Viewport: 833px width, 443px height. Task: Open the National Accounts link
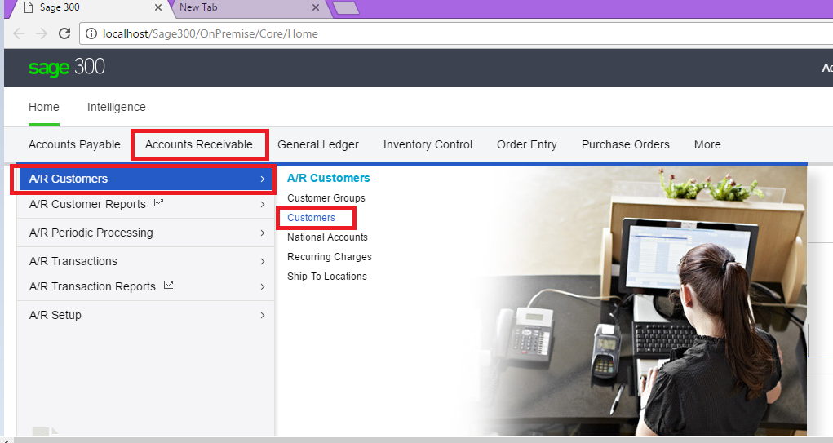coord(327,237)
